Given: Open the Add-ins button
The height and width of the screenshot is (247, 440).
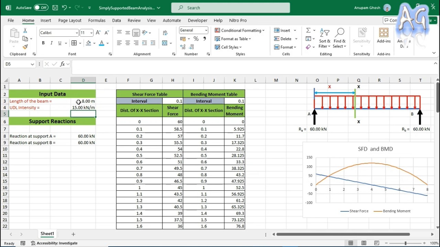Looking at the screenshot, I should tap(384, 36).
